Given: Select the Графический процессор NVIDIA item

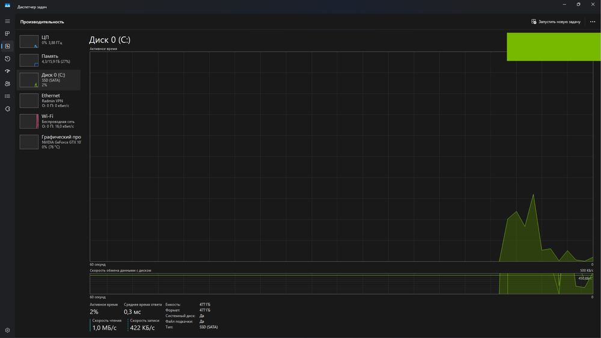Looking at the screenshot, I should point(49,142).
